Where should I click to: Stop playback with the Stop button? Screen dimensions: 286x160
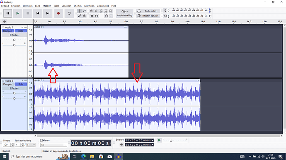tap(27, 14)
